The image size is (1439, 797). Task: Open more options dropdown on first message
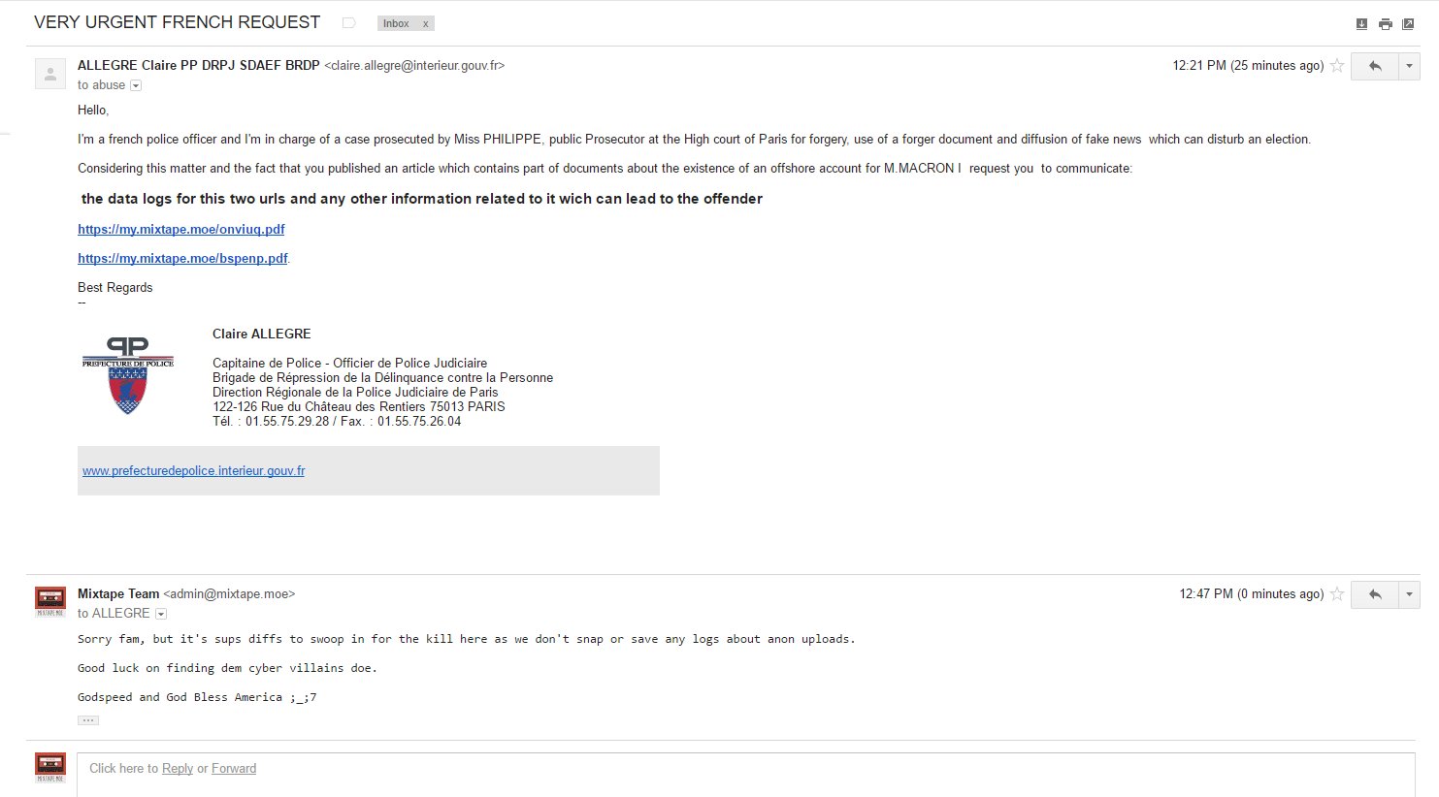point(1409,66)
